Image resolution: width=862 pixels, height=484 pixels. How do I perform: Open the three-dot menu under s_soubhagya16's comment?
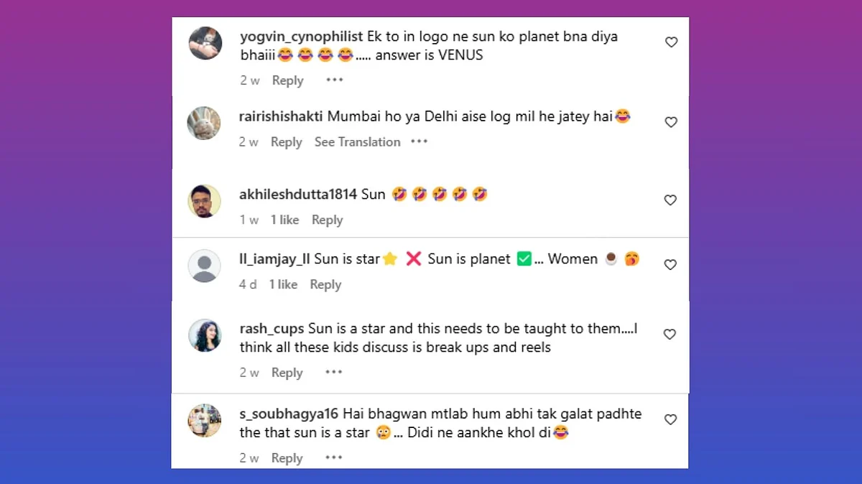(334, 457)
